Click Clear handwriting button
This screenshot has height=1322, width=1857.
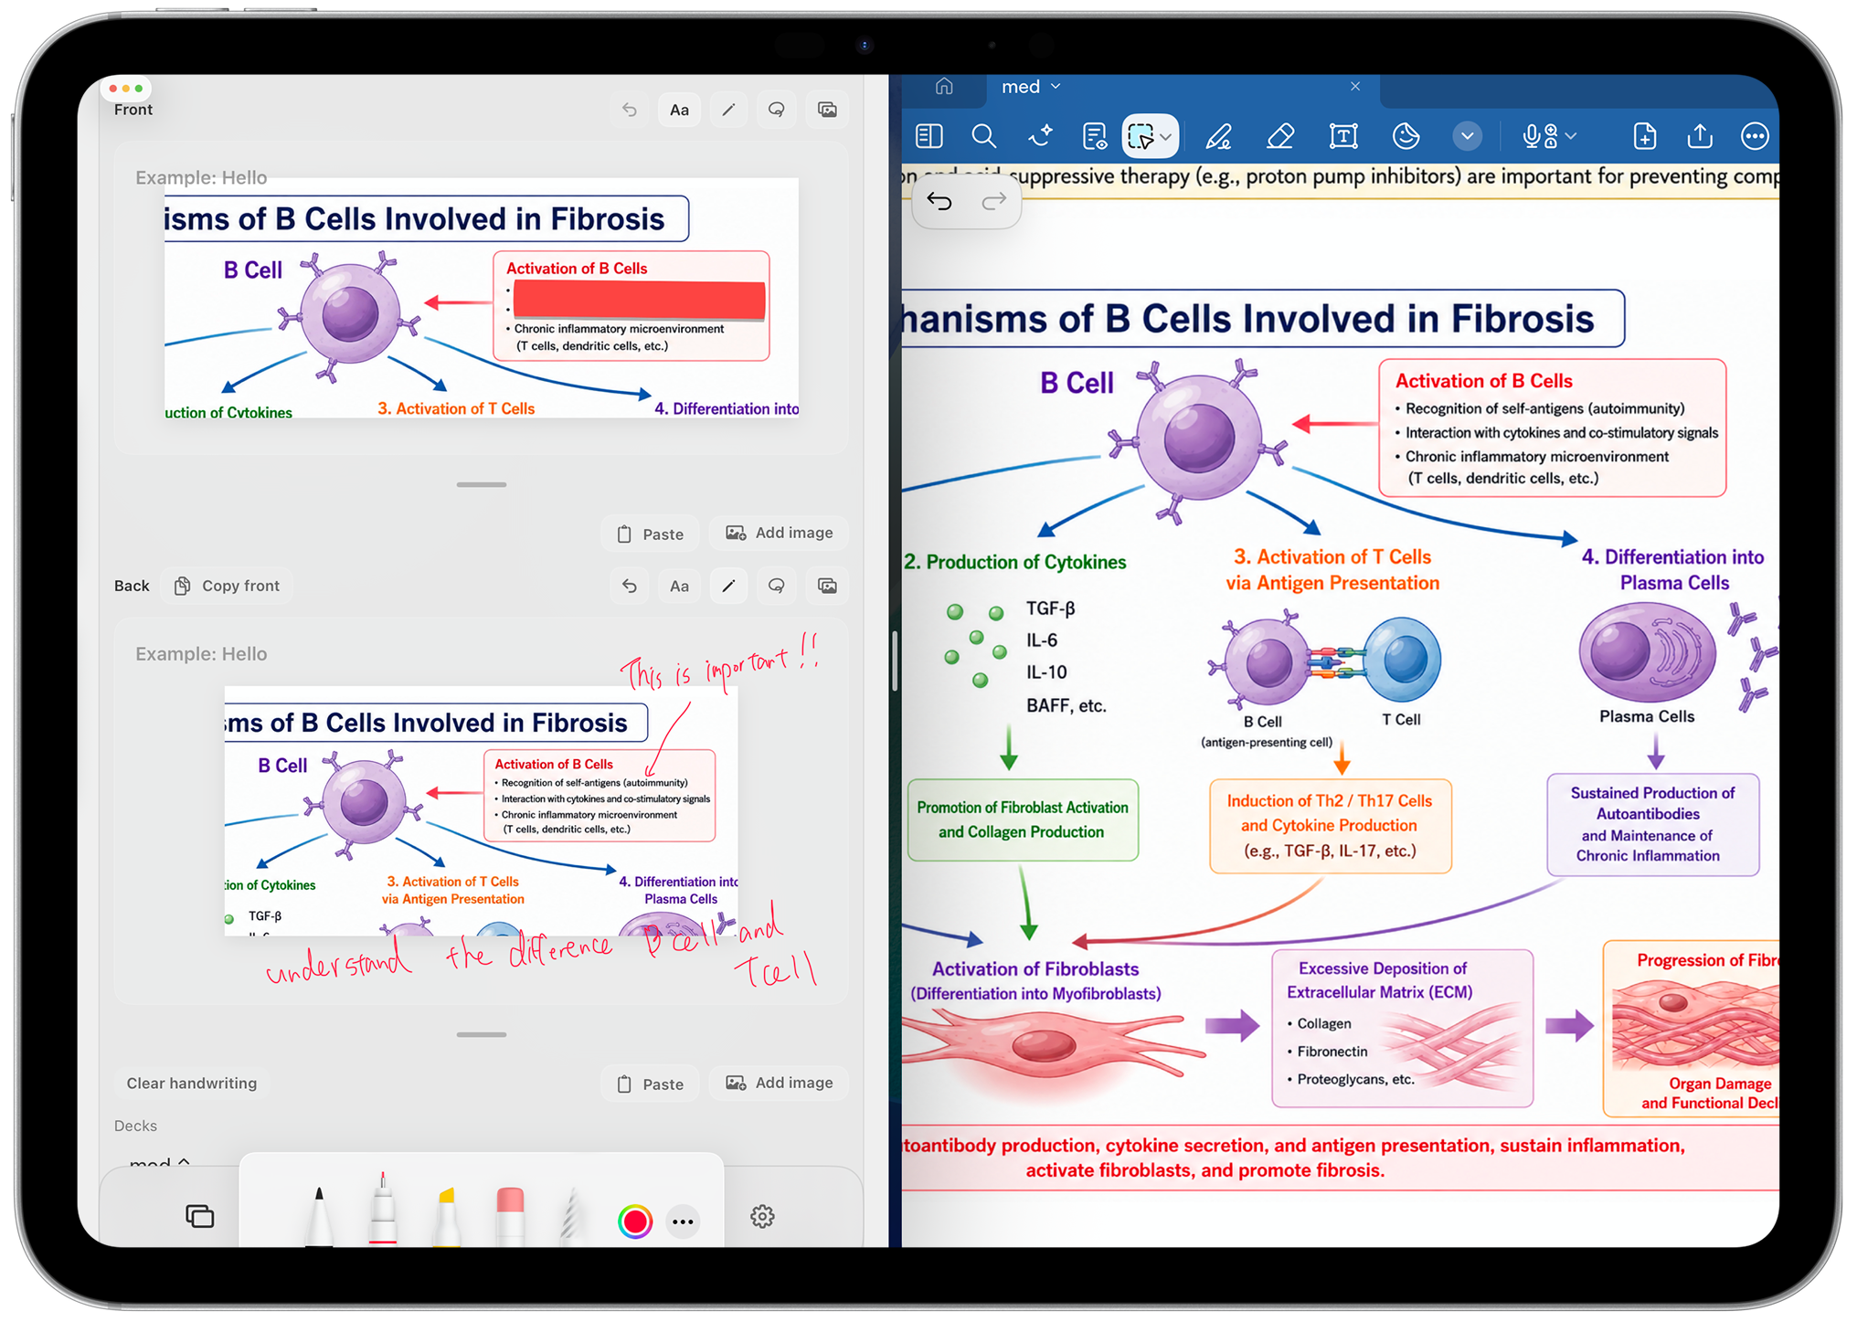point(192,1083)
